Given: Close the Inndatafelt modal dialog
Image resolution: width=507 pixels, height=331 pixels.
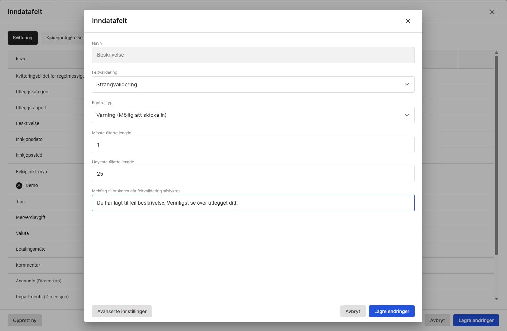Looking at the screenshot, I should tap(408, 21).
